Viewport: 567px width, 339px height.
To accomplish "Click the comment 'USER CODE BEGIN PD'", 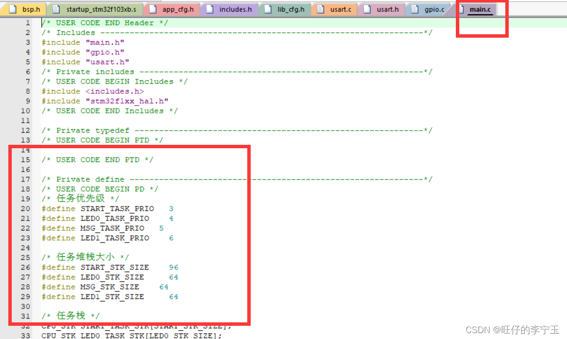I will [100, 189].
